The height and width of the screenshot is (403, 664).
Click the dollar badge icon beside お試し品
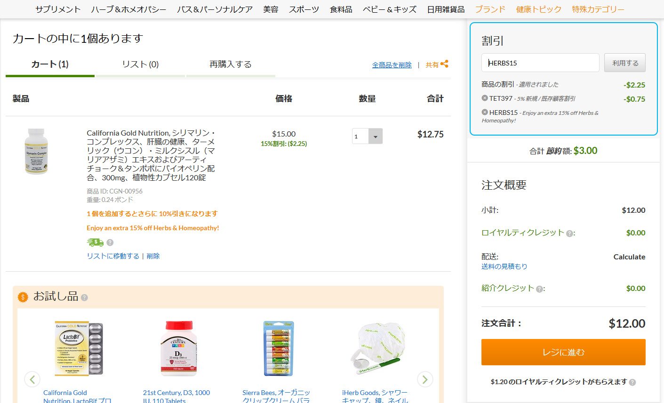click(x=23, y=297)
